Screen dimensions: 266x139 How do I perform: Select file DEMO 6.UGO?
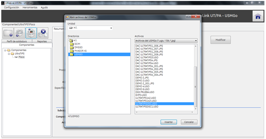(x=142, y=89)
